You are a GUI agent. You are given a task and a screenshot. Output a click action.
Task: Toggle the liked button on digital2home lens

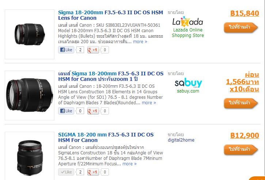[66, 172]
